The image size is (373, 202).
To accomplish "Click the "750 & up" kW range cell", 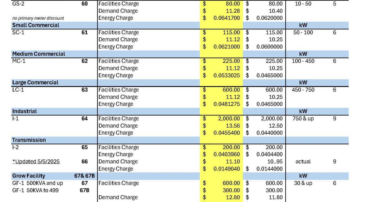I will click(303, 118).
